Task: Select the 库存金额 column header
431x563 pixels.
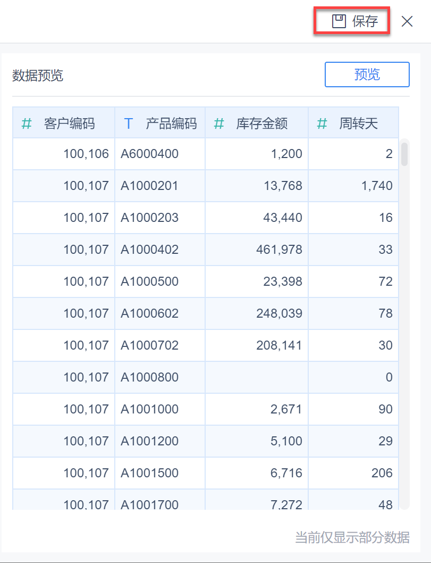Action: pos(257,122)
